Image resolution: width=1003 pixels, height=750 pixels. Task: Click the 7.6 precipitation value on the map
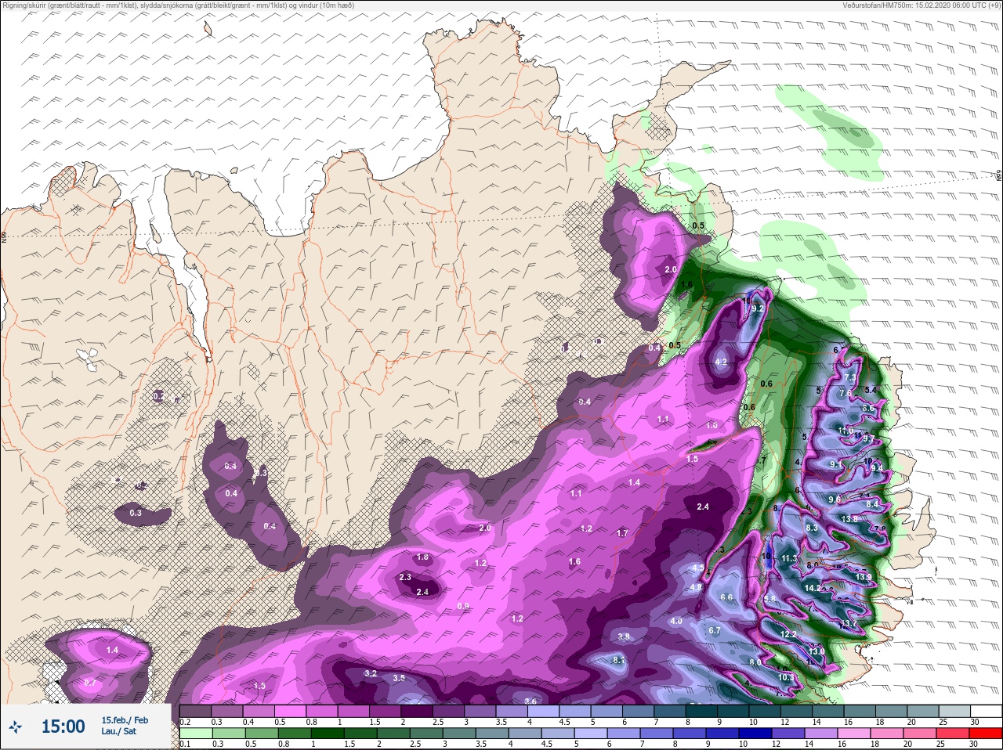pyautogui.click(x=845, y=393)
